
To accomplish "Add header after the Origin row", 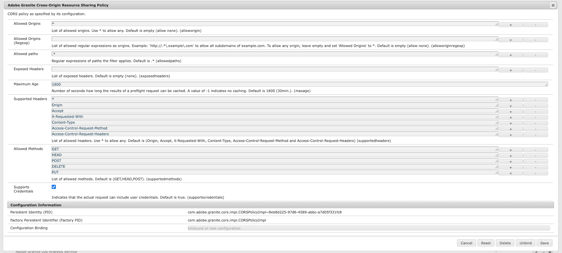I will tap(511, 106).
